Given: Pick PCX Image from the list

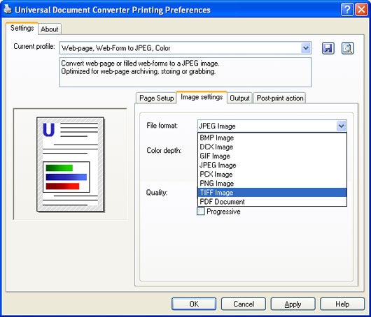Looking at the screenshot, I should point(272,174).
